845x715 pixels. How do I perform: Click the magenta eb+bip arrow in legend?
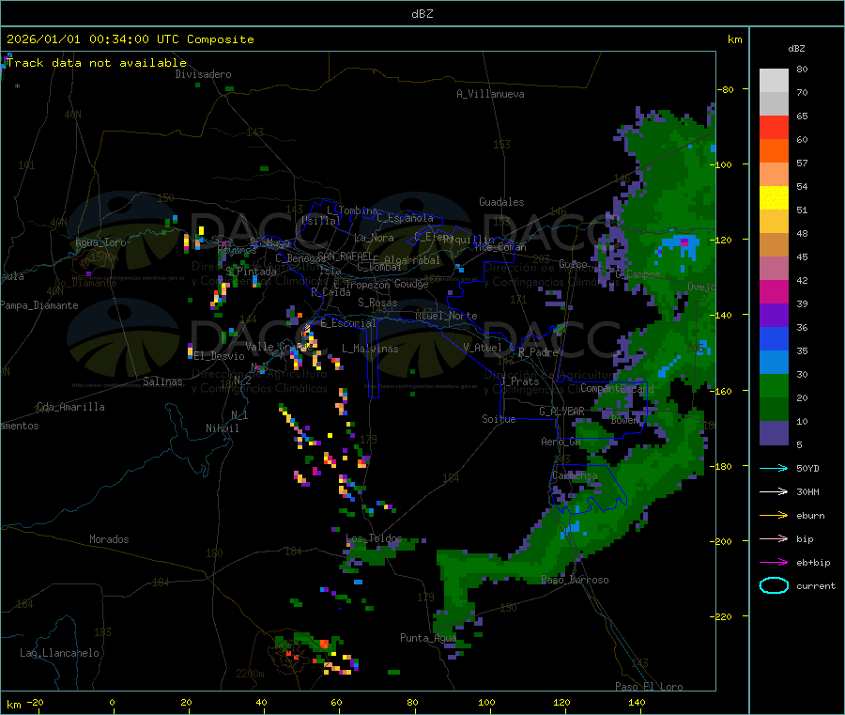point(774,562)
